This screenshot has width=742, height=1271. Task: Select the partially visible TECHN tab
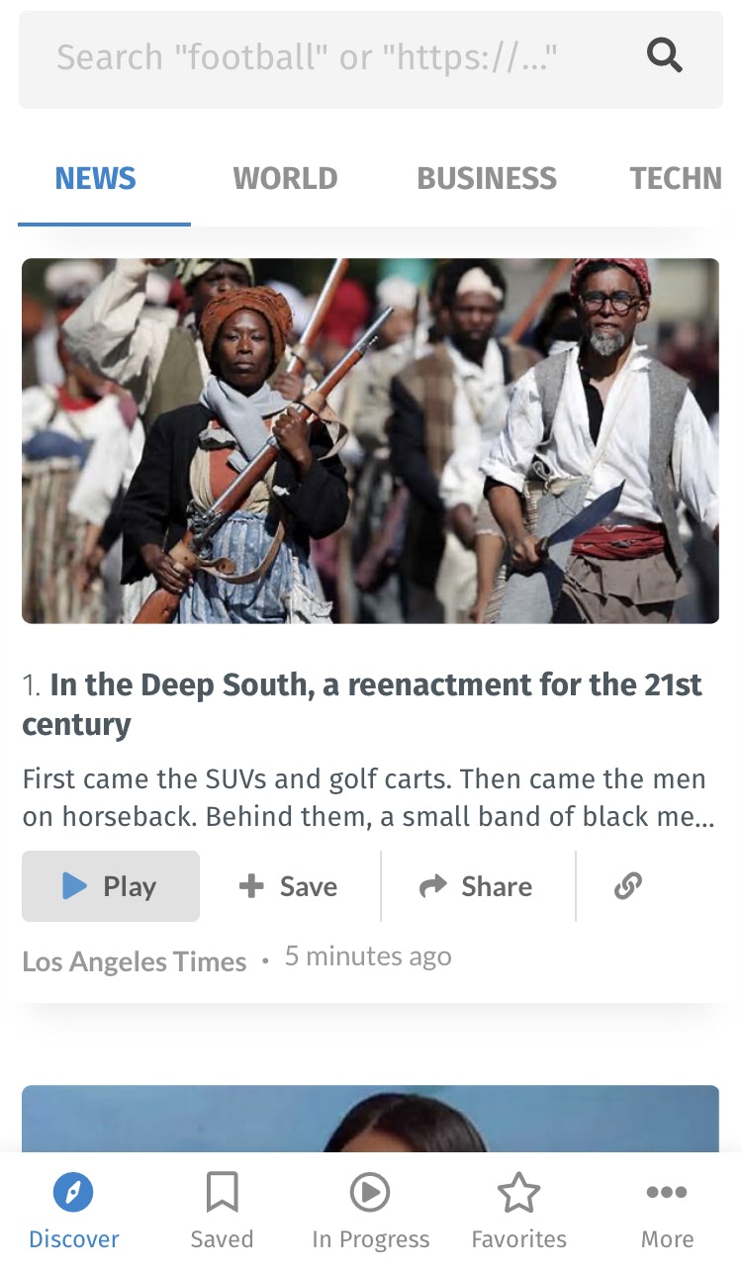pyautogui.click(x=677, y=179)
